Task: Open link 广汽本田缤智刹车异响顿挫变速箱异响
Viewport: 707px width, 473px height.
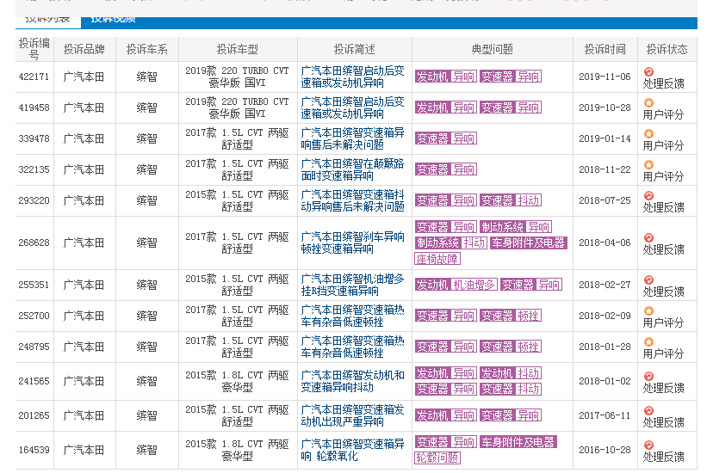Action: click(x=352, y=243)
